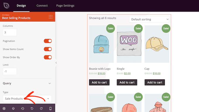Add Single to cart
Image resolution: width=199 pixels, height=112 pixels.
tap(127, 82)
